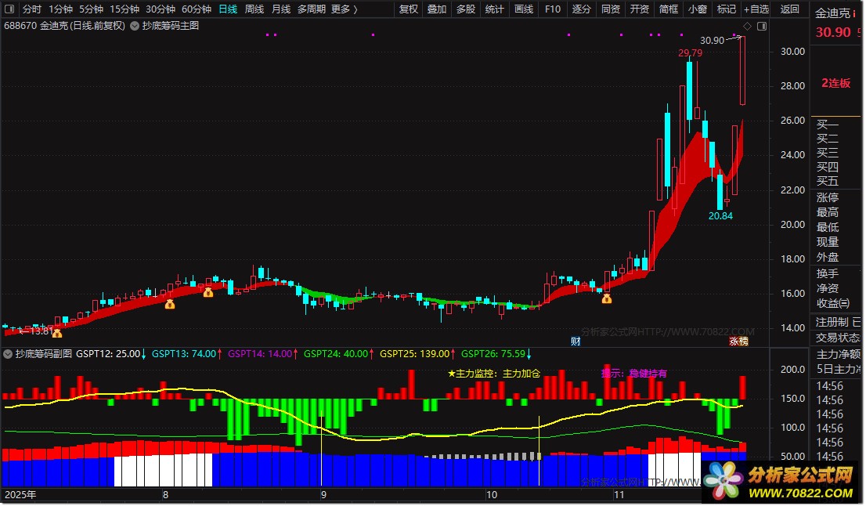Click the 同资 toolbar button
The image size is (866, 506).
pyautogui.click(x=610, y=9)
